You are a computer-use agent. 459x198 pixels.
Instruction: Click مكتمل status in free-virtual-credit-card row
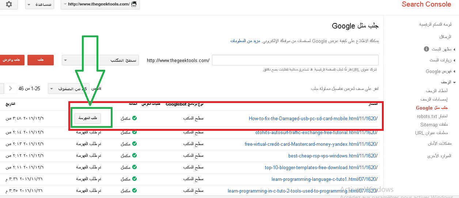pyautogui.click(x=125, y=144)
